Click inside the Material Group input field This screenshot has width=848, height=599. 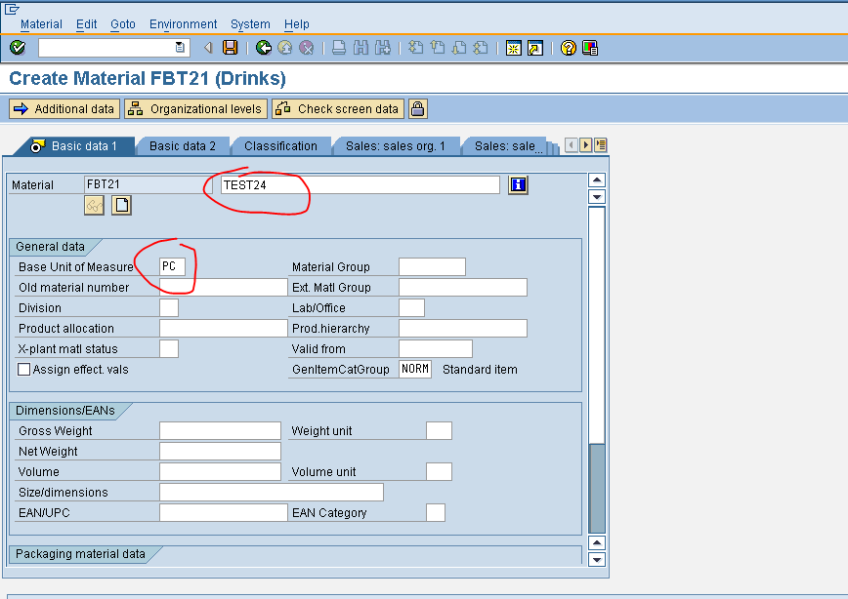(x=435, y=265)
